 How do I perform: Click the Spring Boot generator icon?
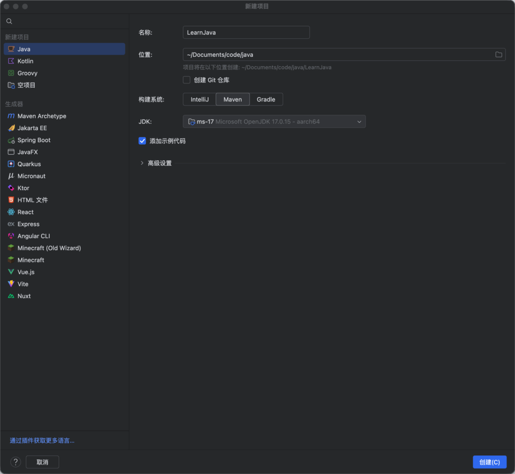11,140
